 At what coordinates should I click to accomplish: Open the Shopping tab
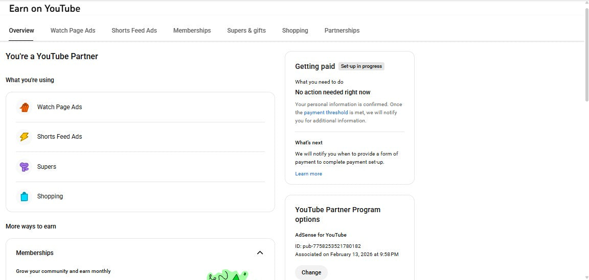295,31
